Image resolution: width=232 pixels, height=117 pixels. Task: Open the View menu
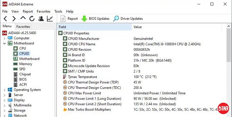point(15,11)
